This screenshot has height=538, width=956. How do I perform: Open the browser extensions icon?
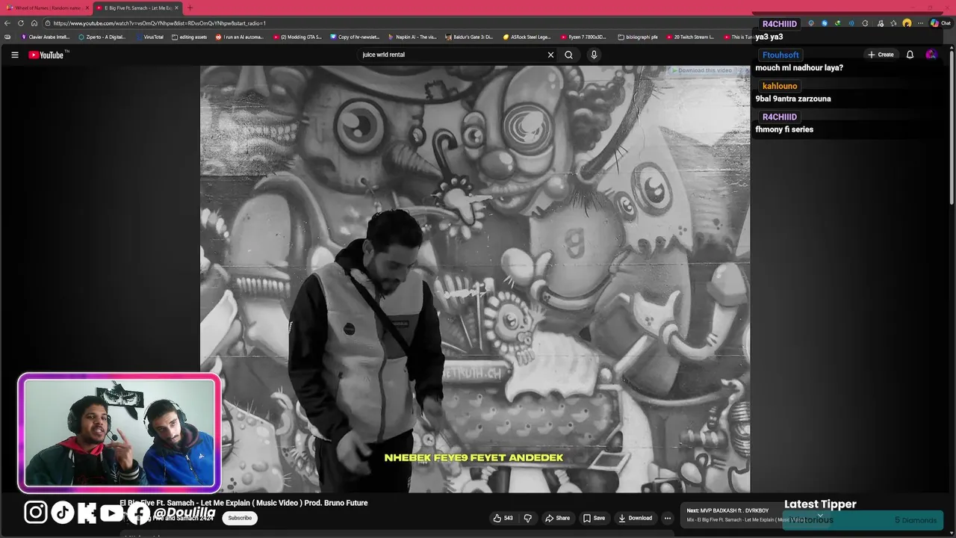point(865,23)
